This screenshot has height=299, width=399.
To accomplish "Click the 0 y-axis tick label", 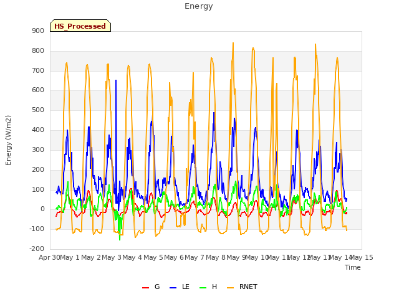I will [42, 209].
